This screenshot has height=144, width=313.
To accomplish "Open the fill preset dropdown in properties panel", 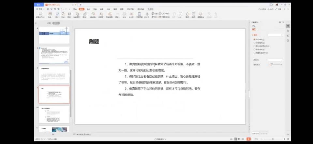I will (275, 35).
